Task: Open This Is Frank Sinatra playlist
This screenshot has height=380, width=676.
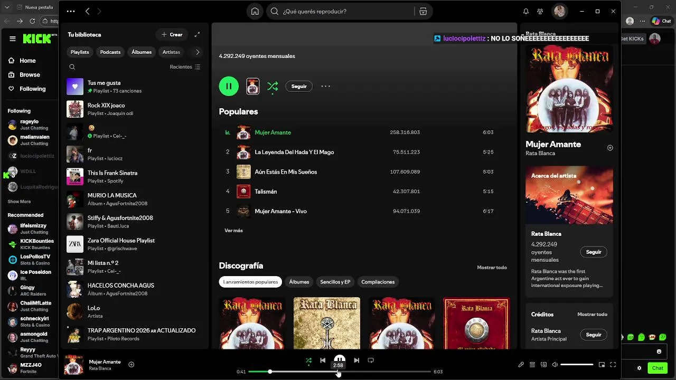Action: (135, 177)
